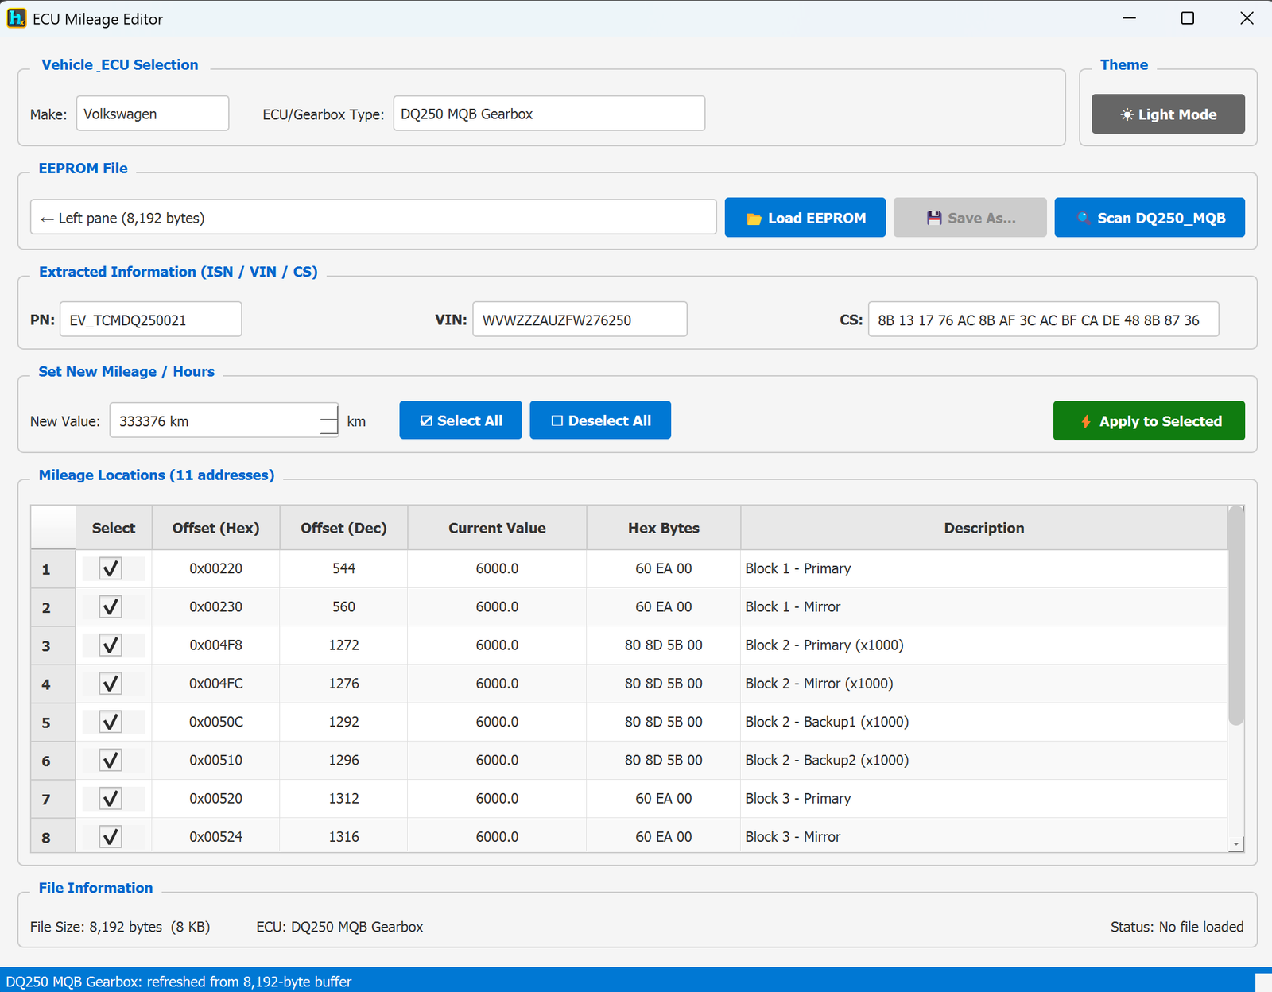The height and width of the screenshot is (992, 1272).
Task: Sort by the Current Value column header
Action: tap(497, 528)
